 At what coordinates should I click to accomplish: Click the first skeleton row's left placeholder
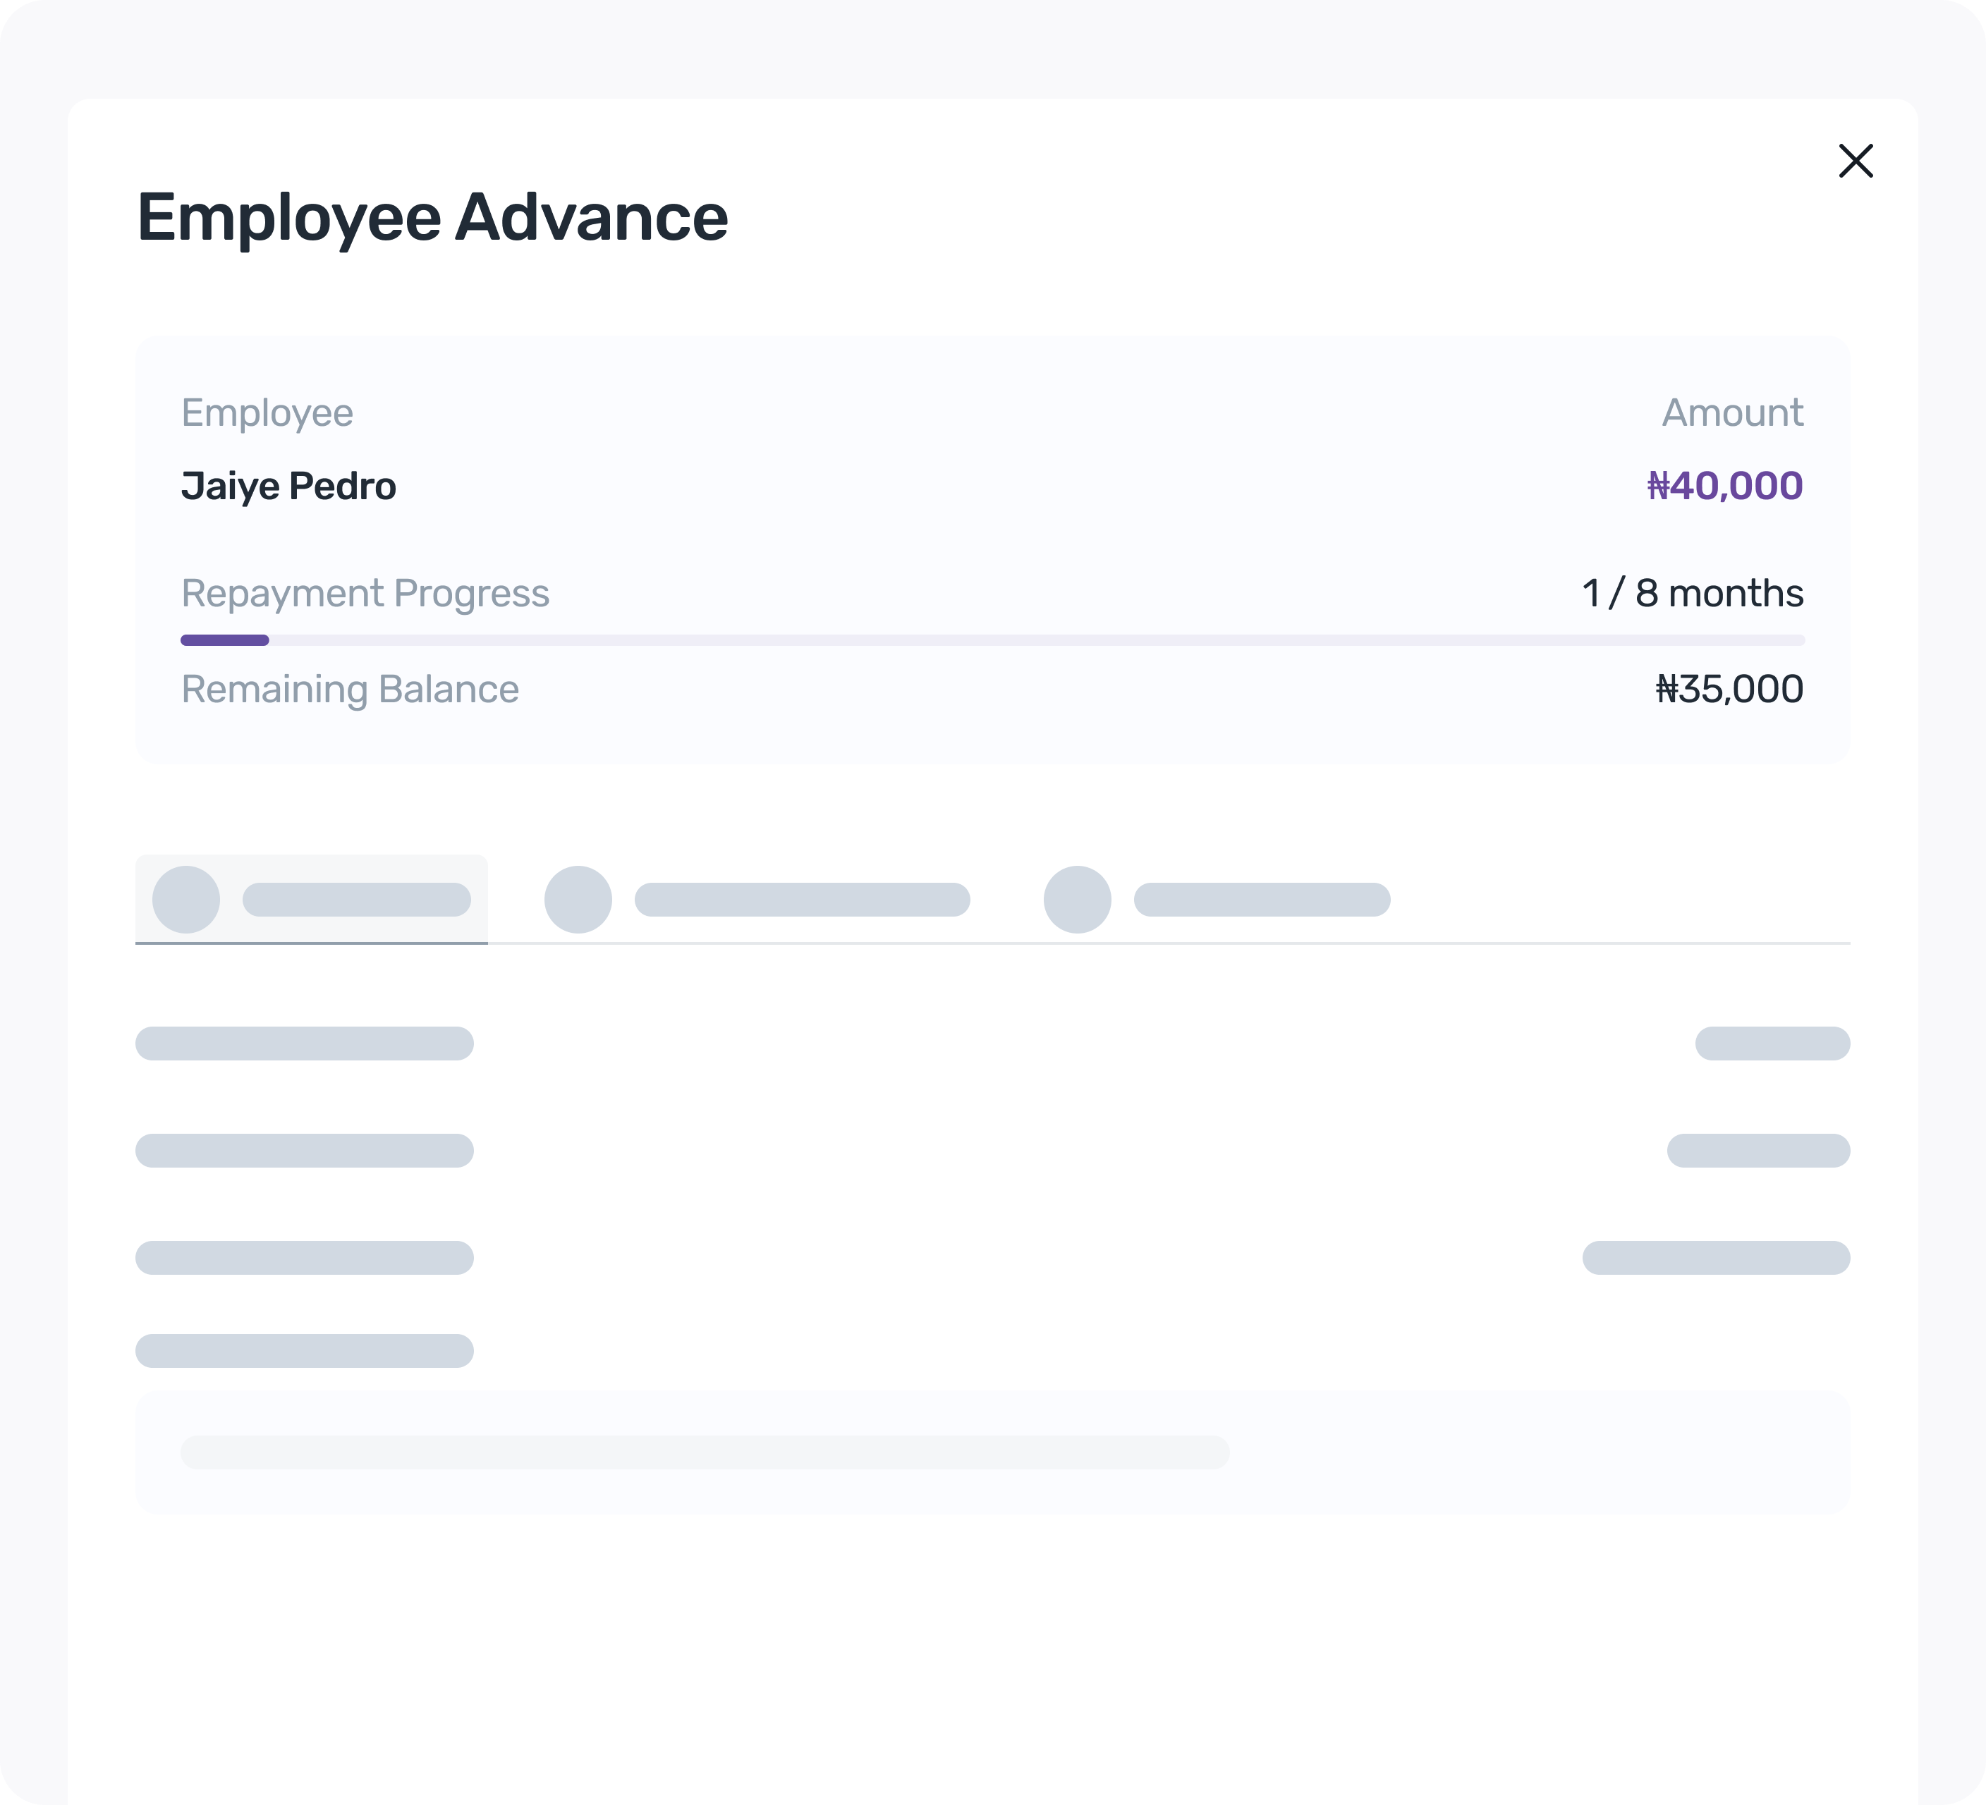tap(305, 1043)
